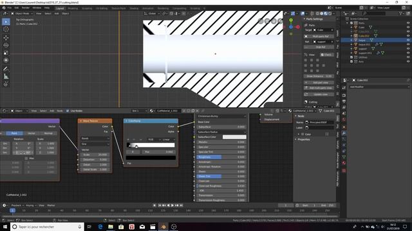Toggle the Utilities collection checkbox
Image resolution: width=412 pixels, height=231 pixels.
[x=351, y=57]
